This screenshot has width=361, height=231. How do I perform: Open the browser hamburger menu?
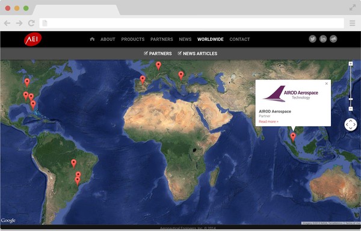pyautogui.click(x=352, y=23)
